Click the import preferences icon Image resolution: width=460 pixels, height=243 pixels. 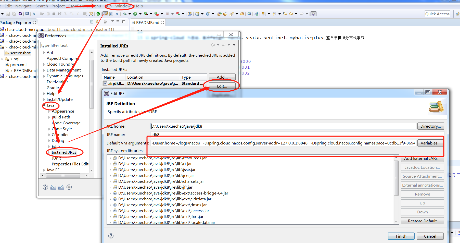53,187
